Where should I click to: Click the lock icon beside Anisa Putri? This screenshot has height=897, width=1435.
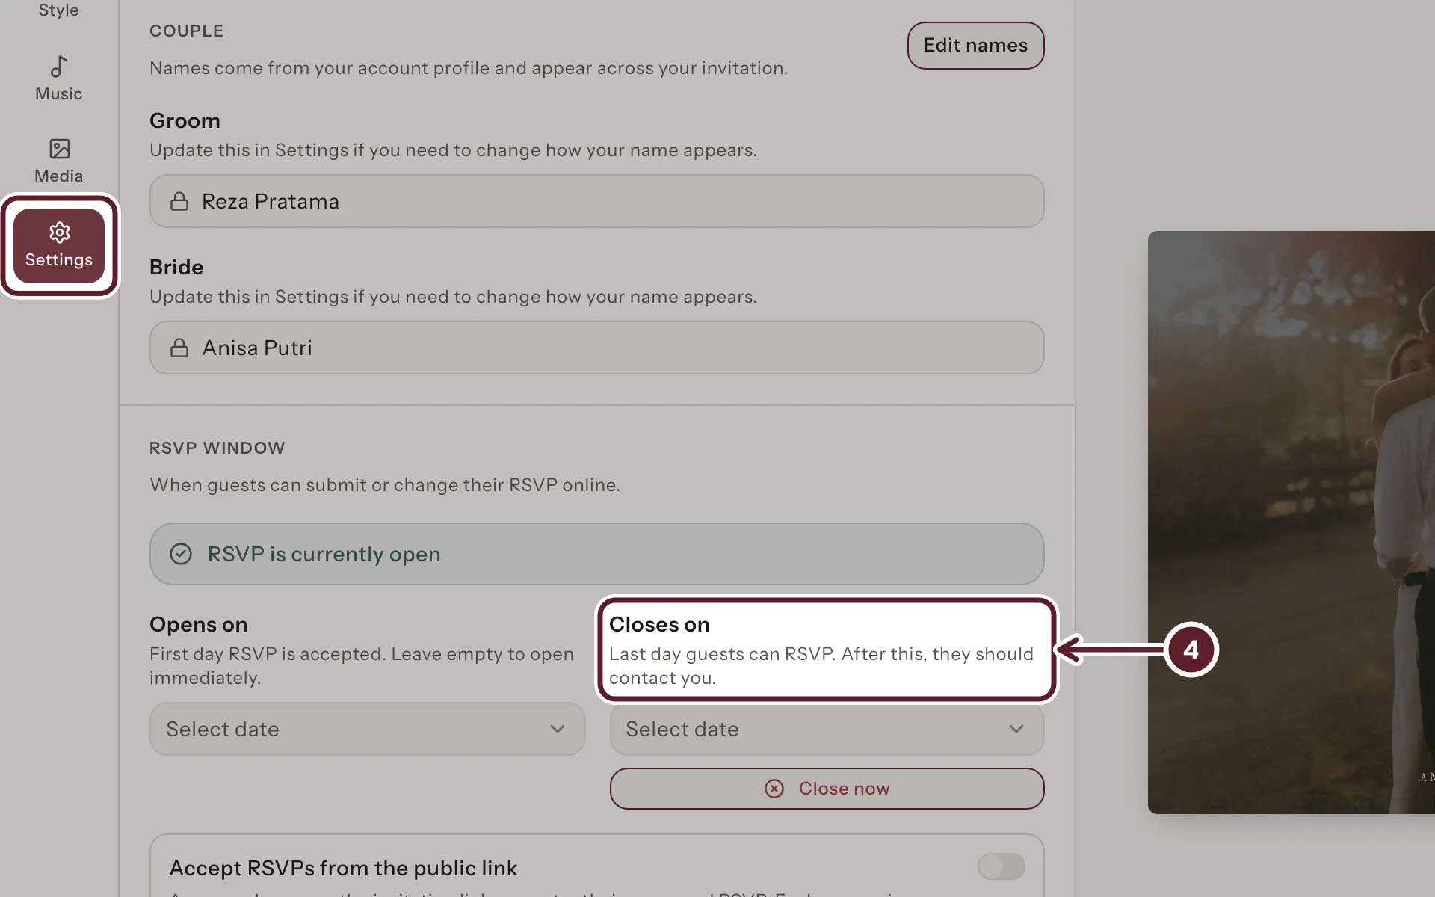179,348
